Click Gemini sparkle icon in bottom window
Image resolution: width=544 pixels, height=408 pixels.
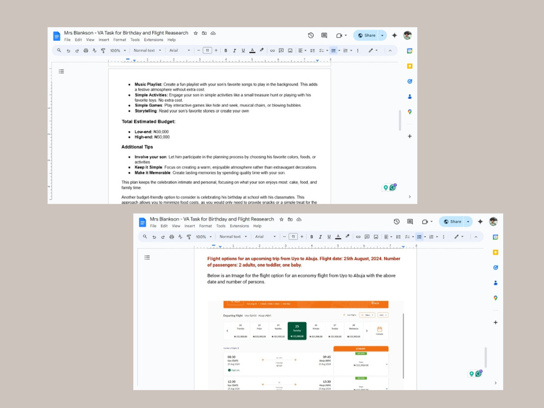480,222
